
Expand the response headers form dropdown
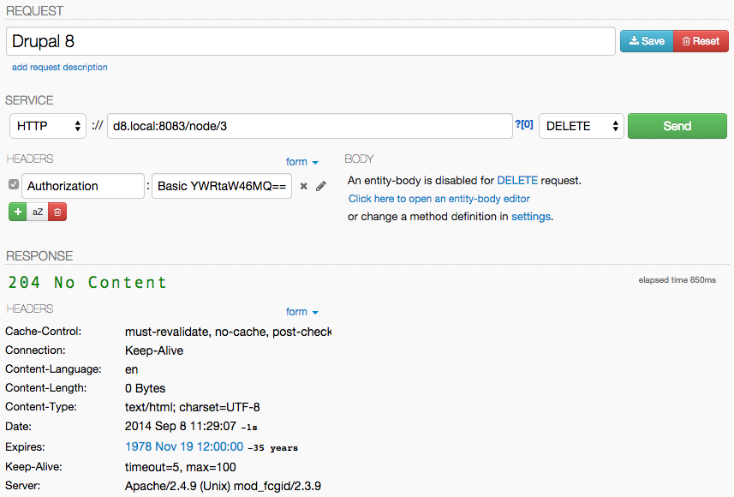(x=302, y=312)
